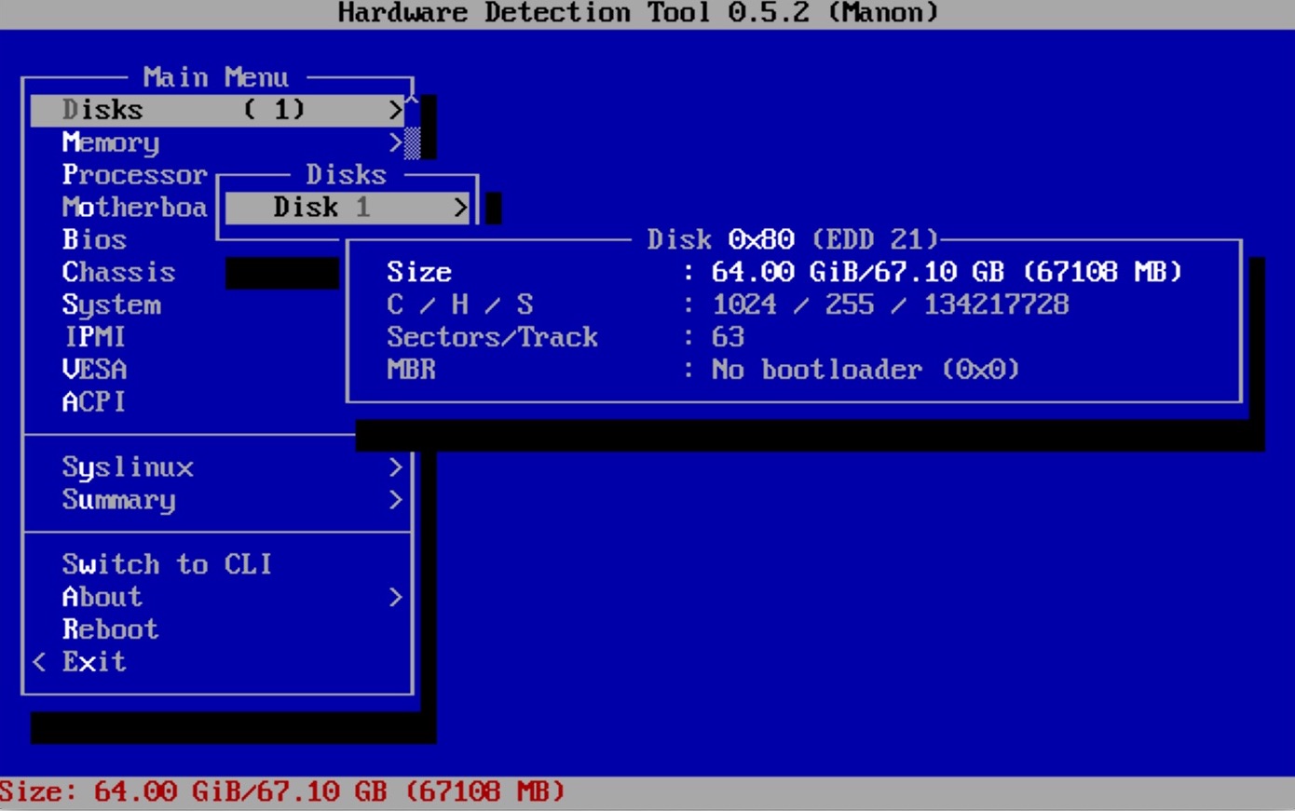This screenshot has width=1295, height=811.
Task: Expand the Summary submenu arrow
Action: 395,500
